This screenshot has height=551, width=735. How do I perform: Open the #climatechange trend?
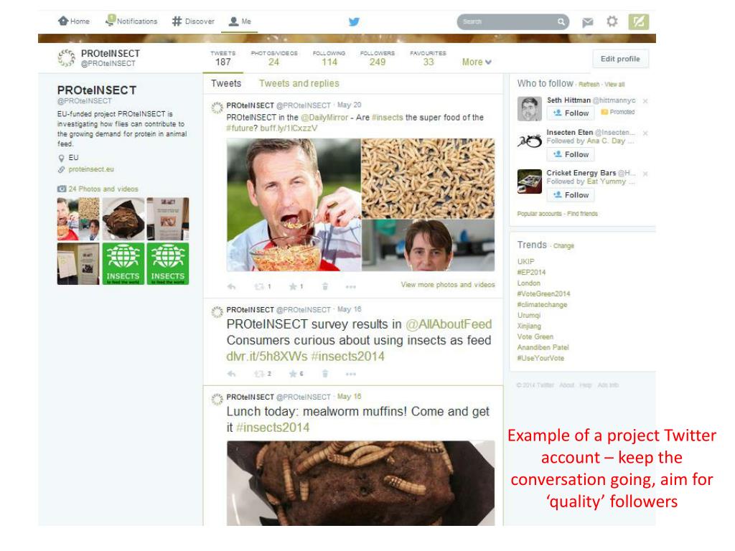pos(542,304)
